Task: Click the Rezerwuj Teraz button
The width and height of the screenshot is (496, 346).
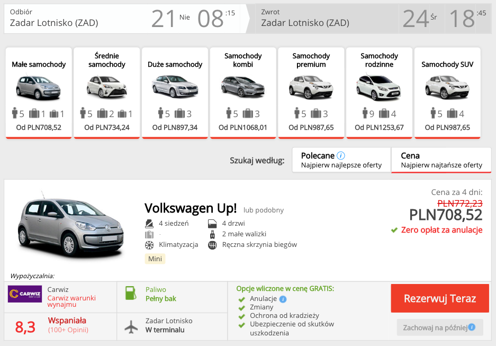Action: [x=440, y=298]
